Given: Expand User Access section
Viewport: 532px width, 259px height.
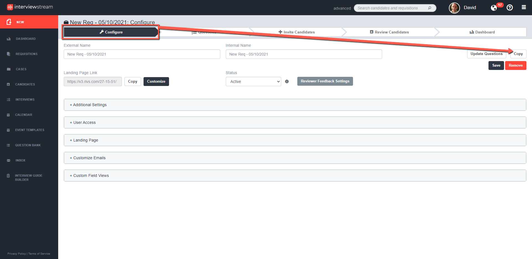Looking at the screenshot, I should coord(295,122).
